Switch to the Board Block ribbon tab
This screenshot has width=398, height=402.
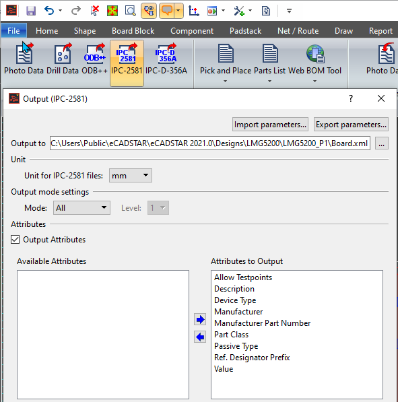(x=133, y=31)
